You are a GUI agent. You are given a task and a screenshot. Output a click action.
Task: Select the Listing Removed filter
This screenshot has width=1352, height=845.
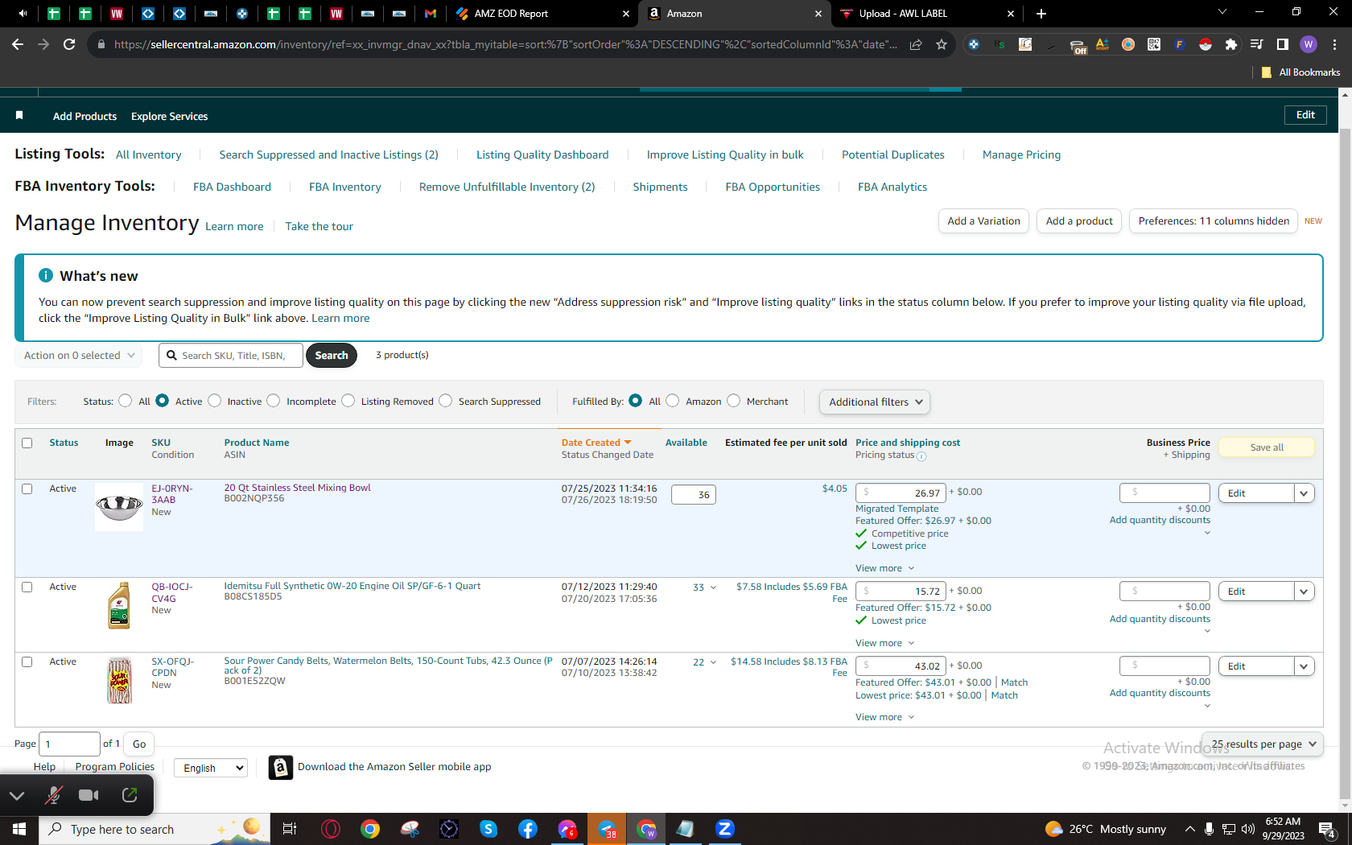(x=348, y=401)
